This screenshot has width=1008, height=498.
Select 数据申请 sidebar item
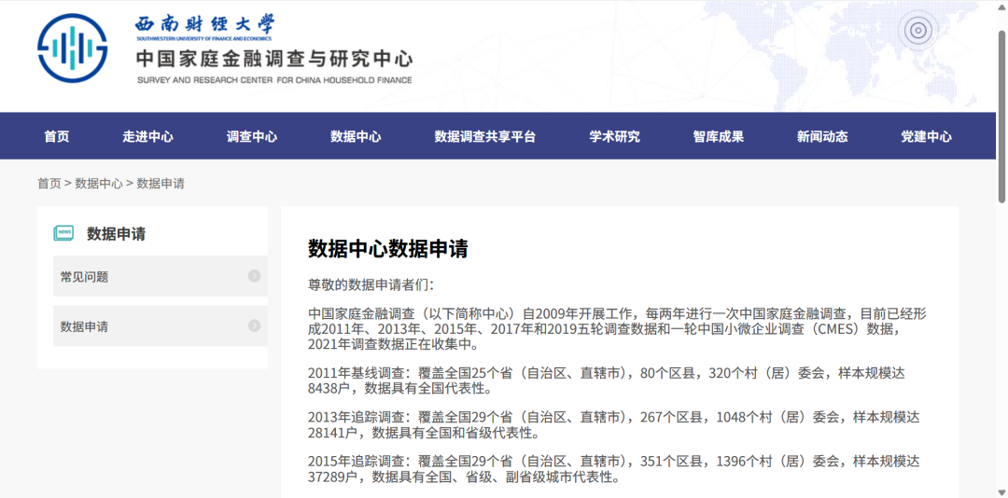84,326
